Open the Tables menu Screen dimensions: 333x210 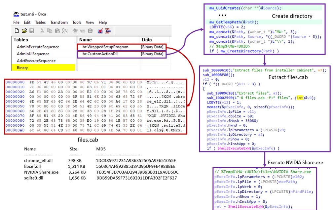tap(40, 22)
